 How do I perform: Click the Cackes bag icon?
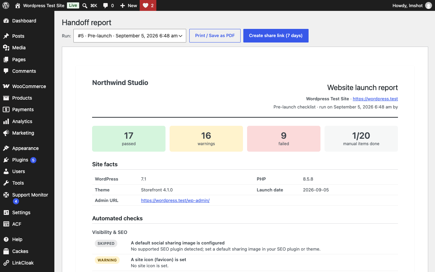coord(6,251)
